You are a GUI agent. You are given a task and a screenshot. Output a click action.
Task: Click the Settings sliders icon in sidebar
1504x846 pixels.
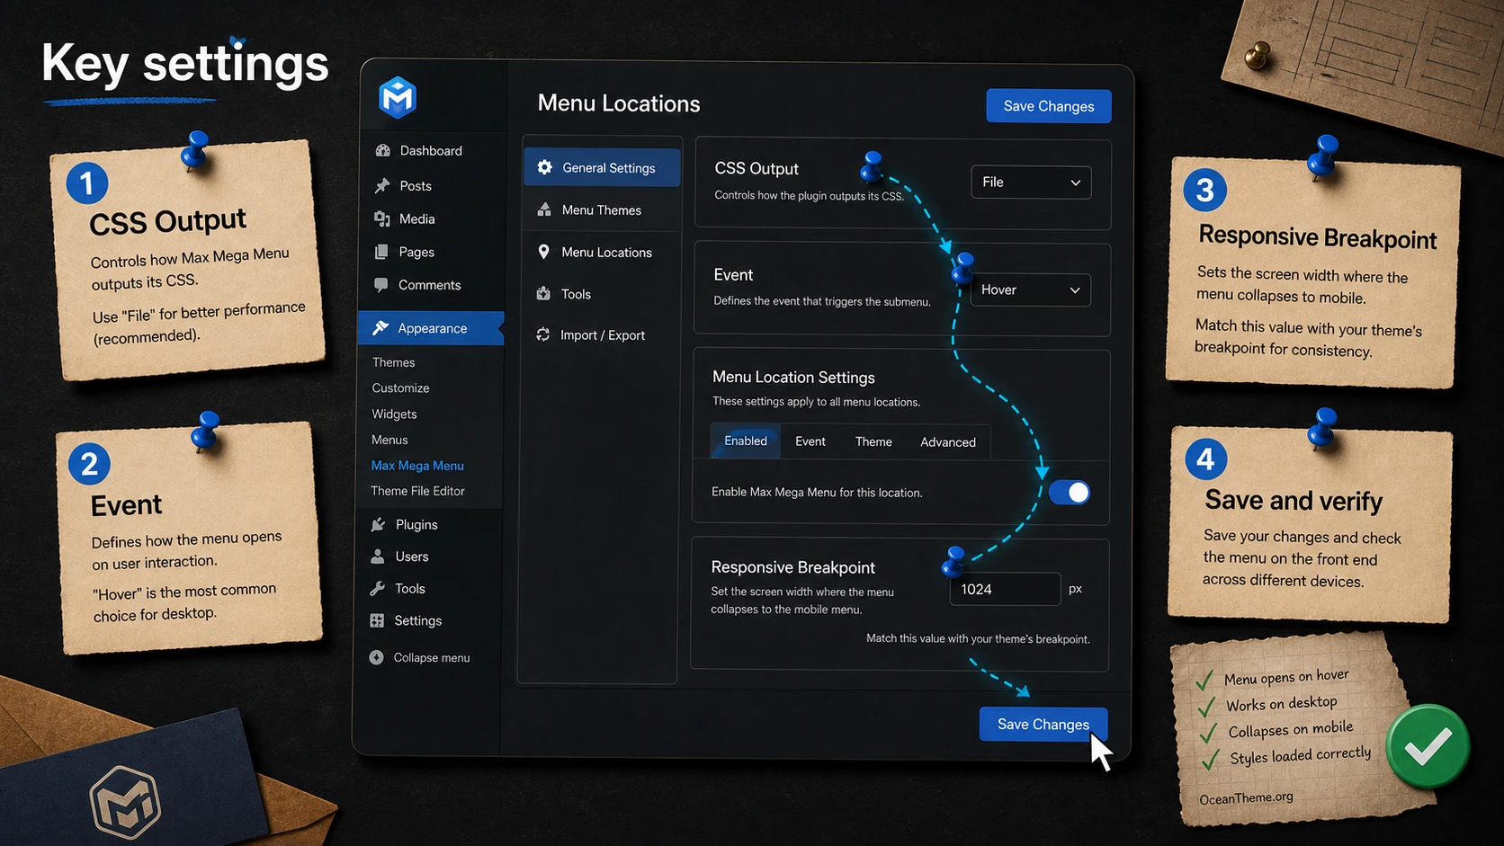pos(377,620)
